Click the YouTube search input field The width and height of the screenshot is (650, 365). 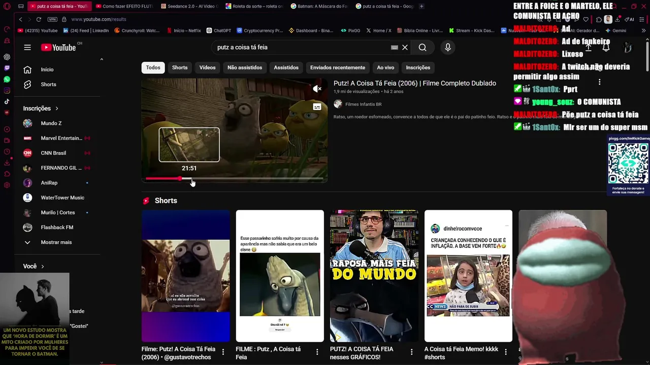302,47
